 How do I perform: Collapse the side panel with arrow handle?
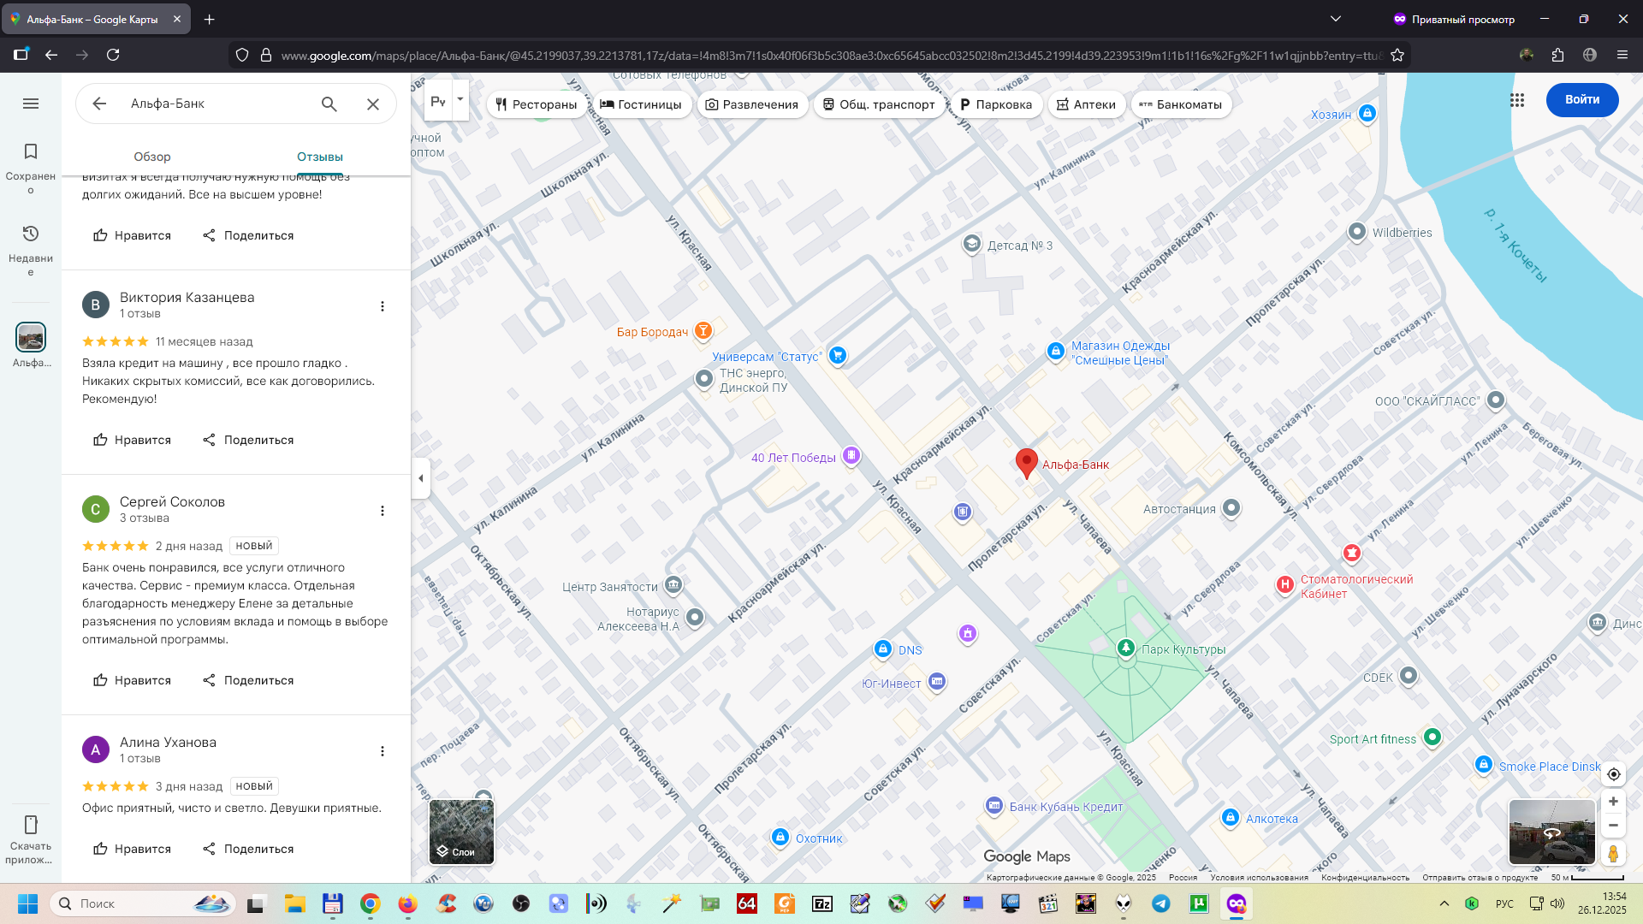tap(420, 478)
